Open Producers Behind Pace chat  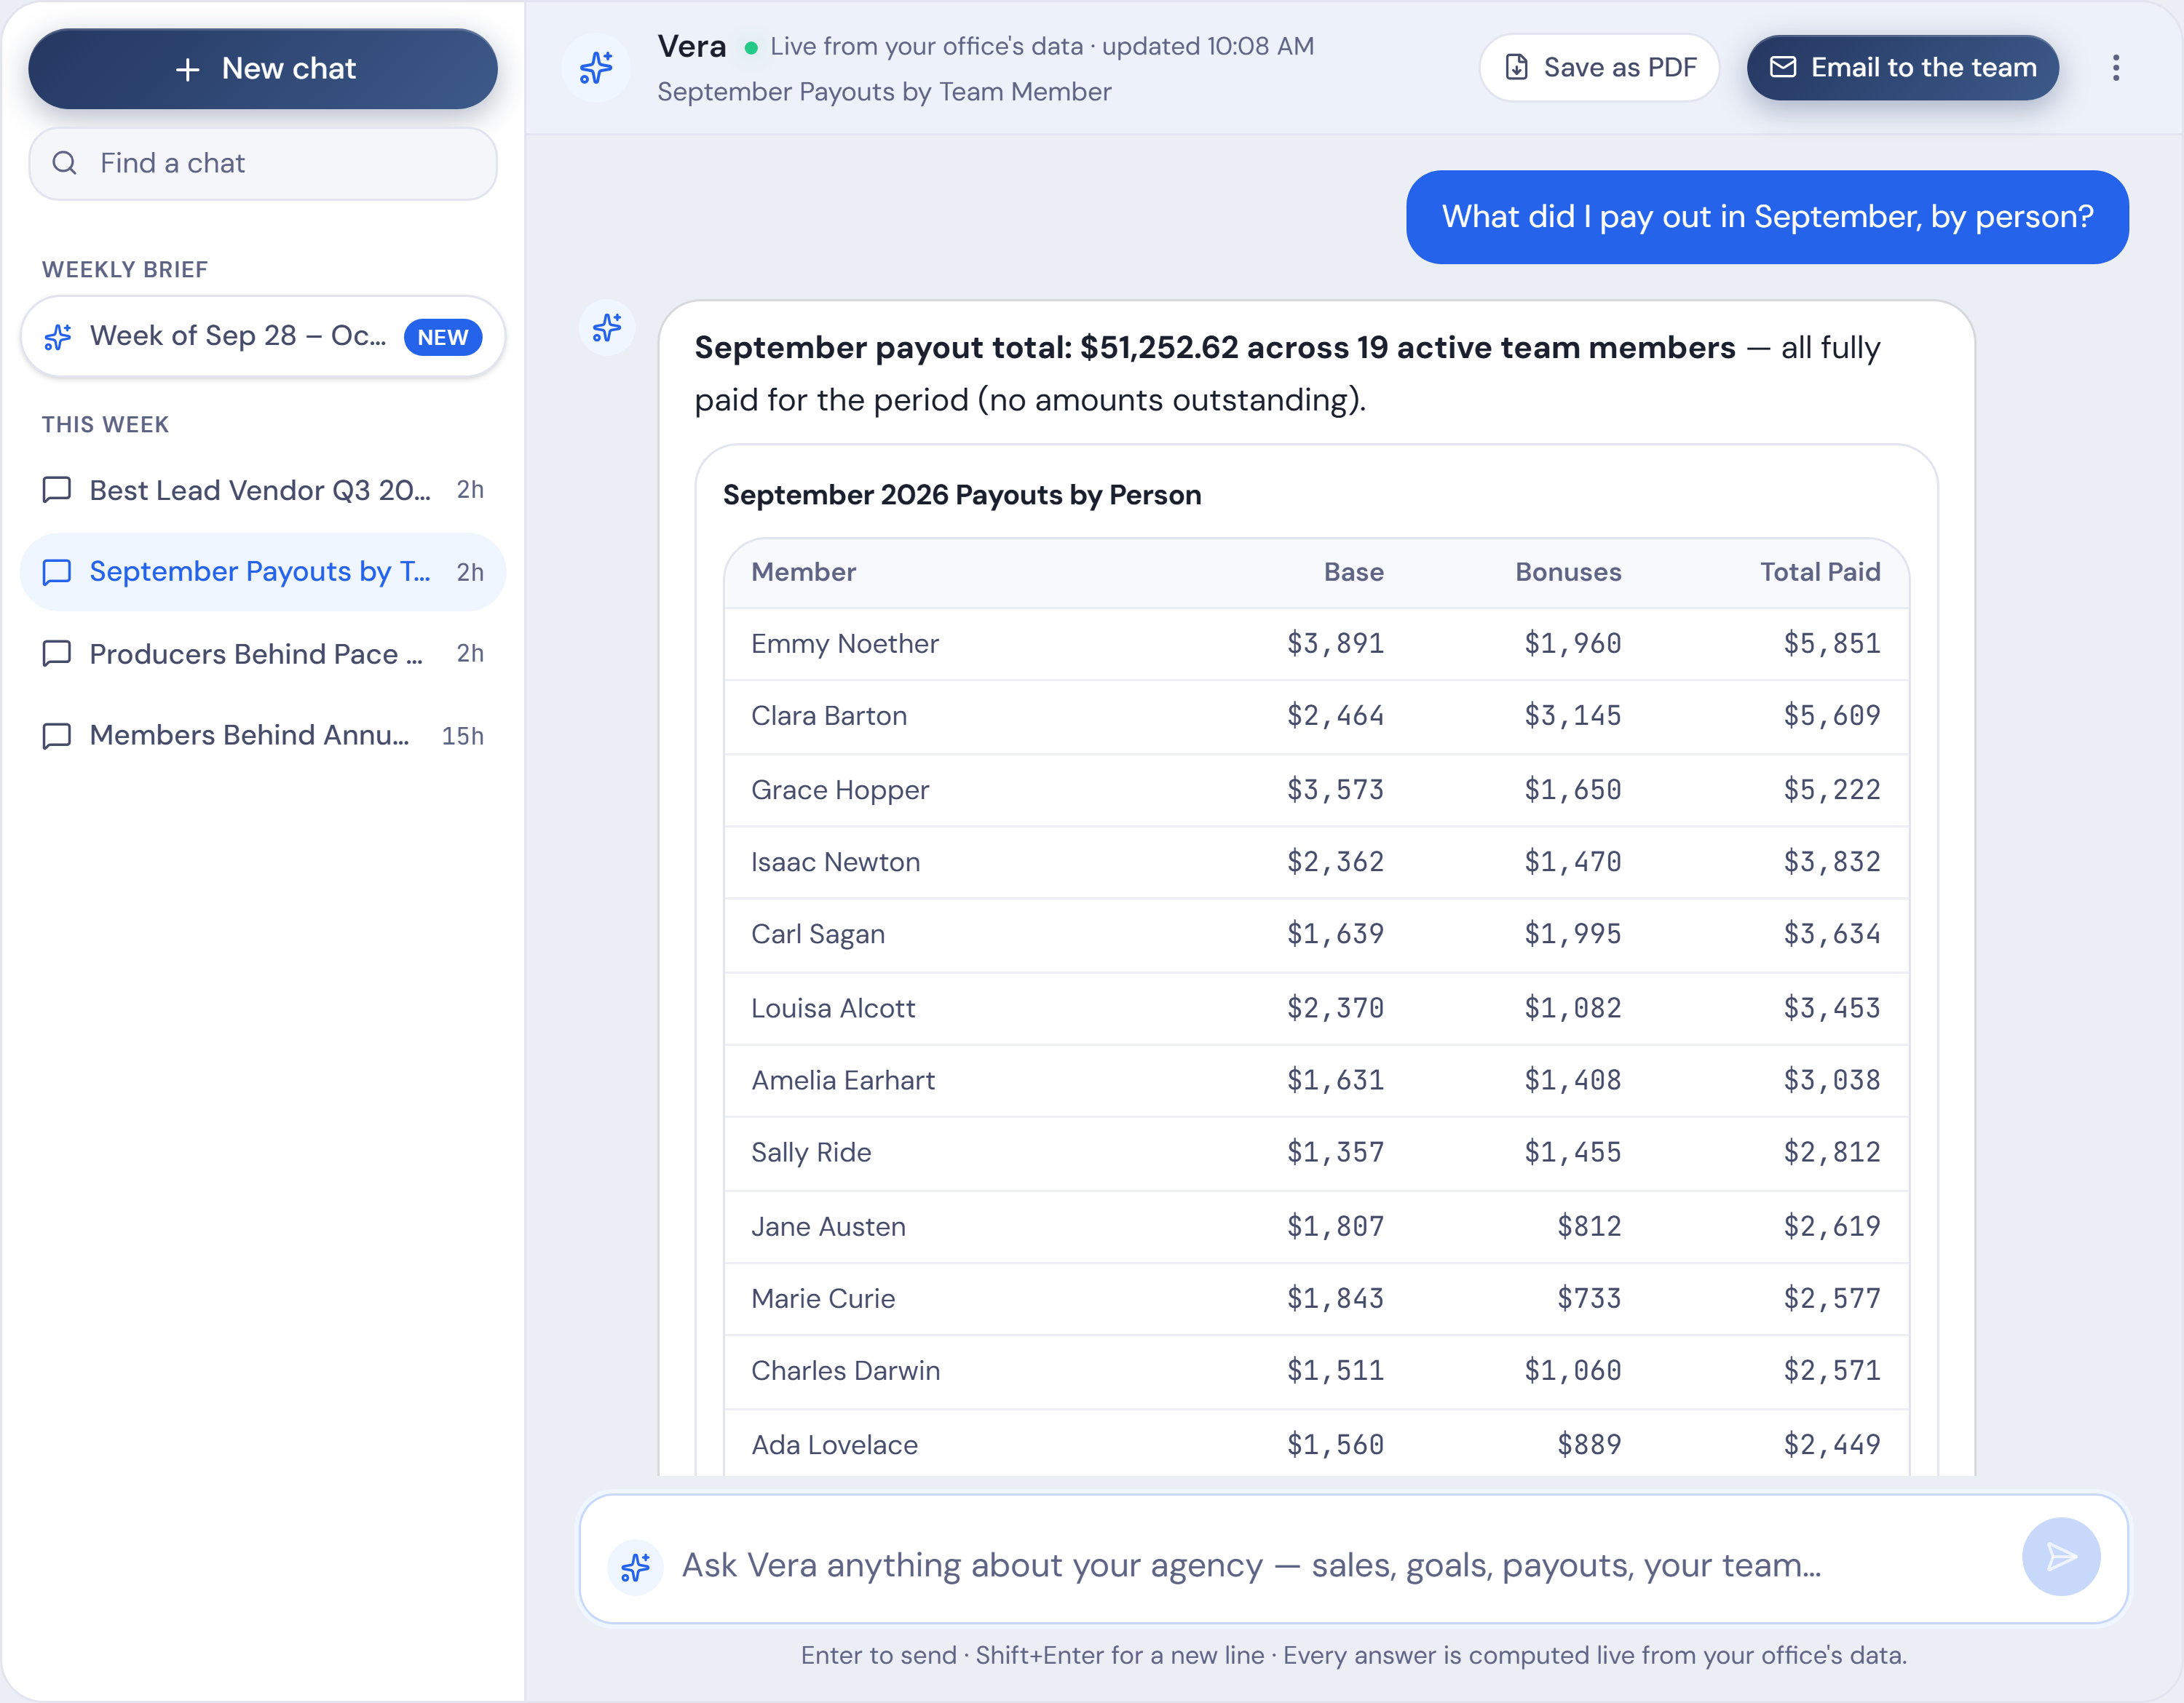coord(263,654)
